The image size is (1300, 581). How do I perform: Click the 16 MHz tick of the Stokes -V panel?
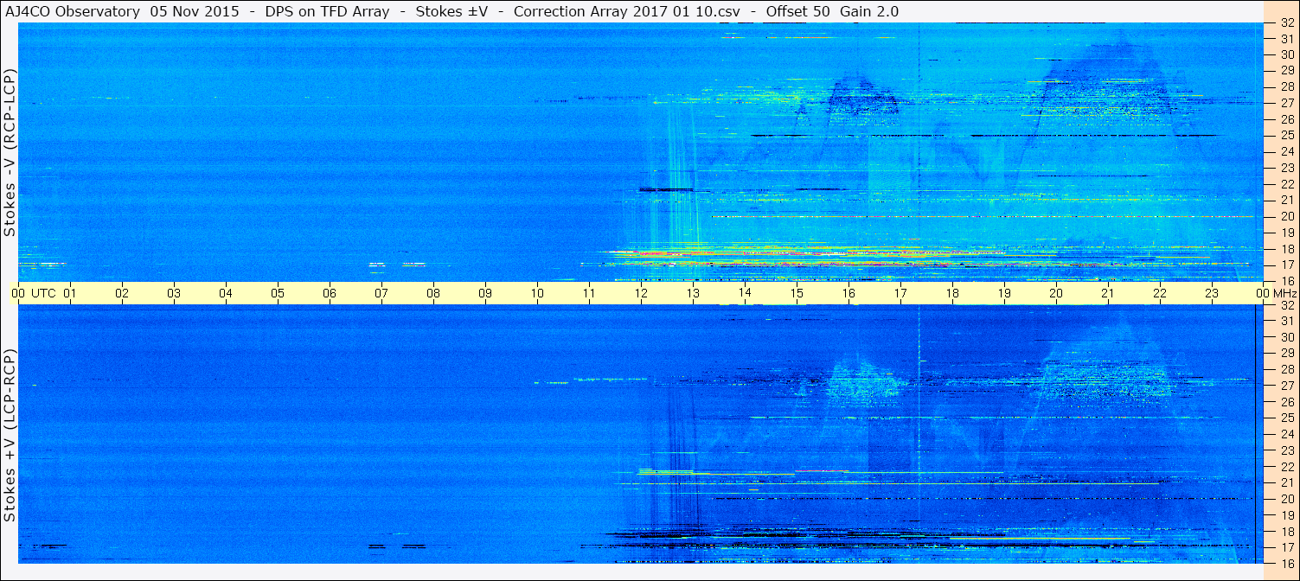pyautogui.click(x=1286, y=281)
